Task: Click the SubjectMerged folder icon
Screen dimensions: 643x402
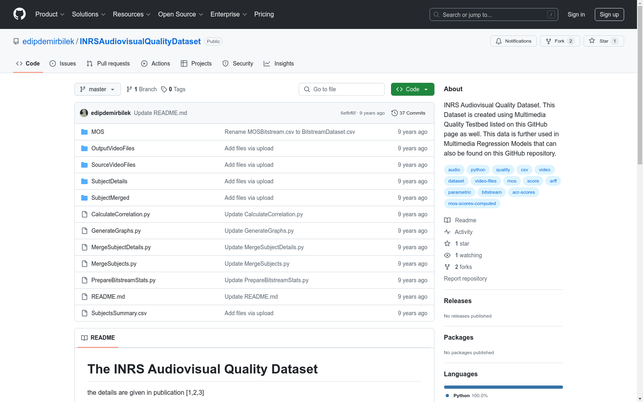Action: coord(84,198)
